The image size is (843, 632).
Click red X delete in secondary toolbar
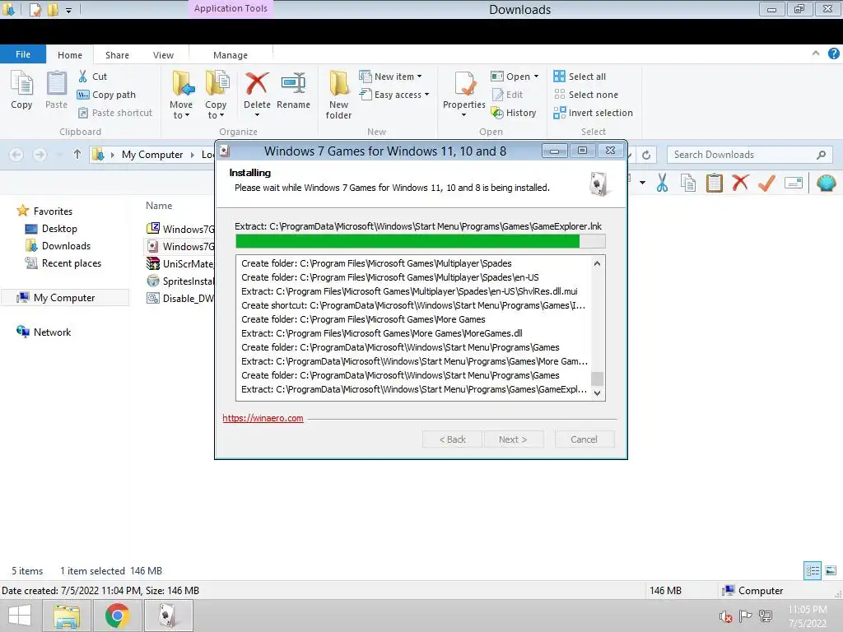(x=740, y=183)
